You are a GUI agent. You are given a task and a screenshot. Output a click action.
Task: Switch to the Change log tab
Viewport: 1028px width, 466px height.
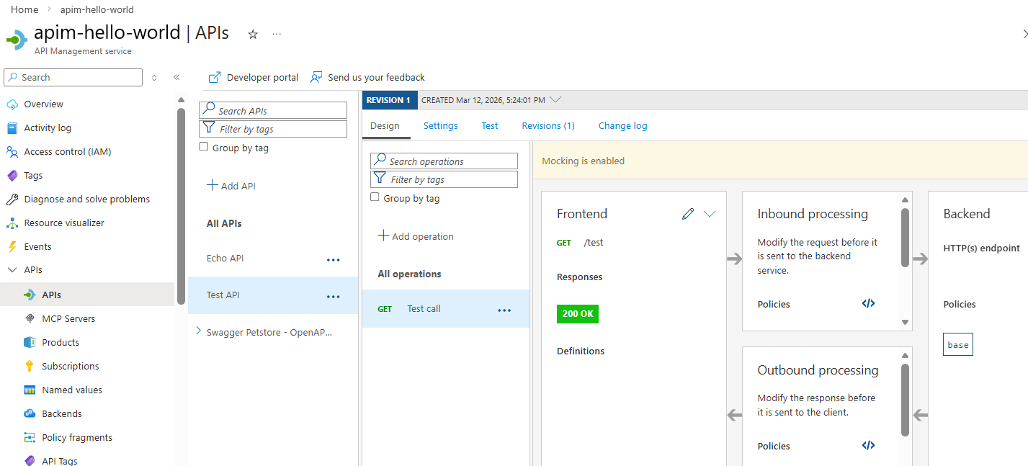tap(622, 126)
